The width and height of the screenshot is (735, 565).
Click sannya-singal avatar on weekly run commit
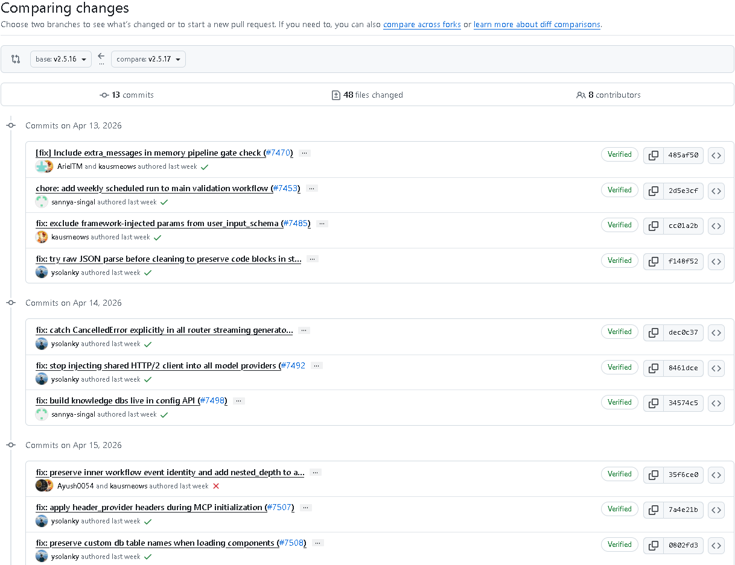pos(42,202)
